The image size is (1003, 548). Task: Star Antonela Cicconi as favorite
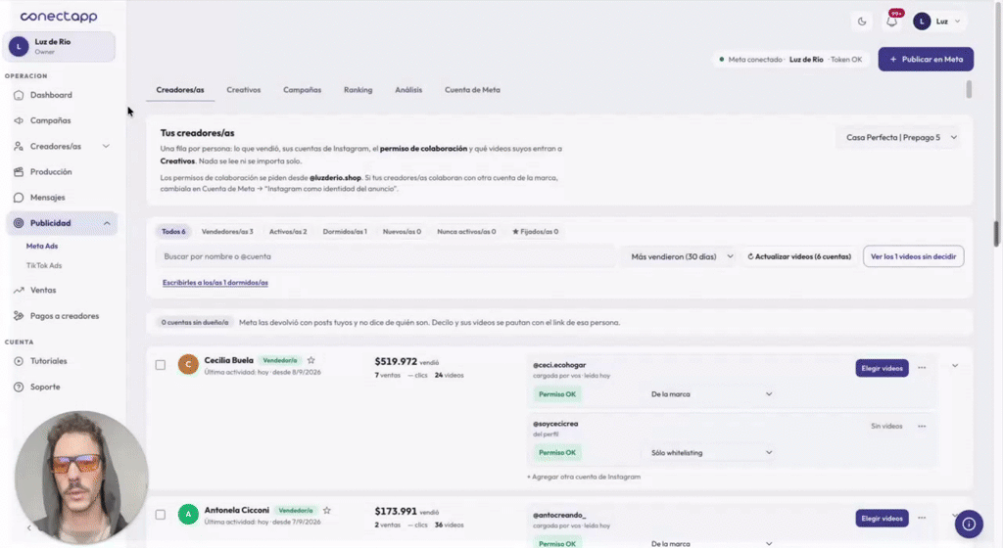327,510
